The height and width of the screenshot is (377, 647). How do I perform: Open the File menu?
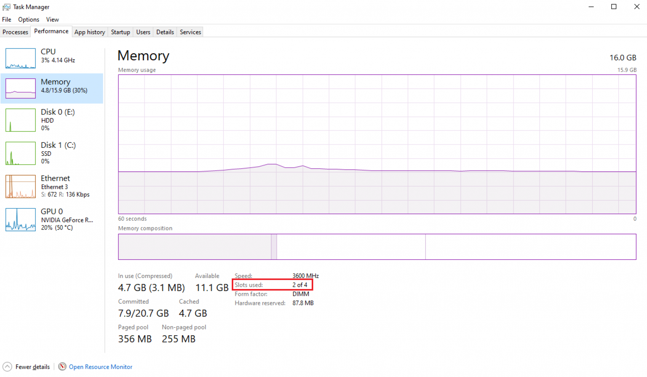tap(7, 19)
